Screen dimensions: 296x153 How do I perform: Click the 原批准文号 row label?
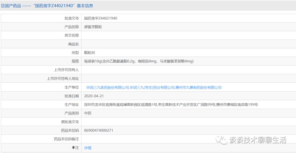point(70,122)
